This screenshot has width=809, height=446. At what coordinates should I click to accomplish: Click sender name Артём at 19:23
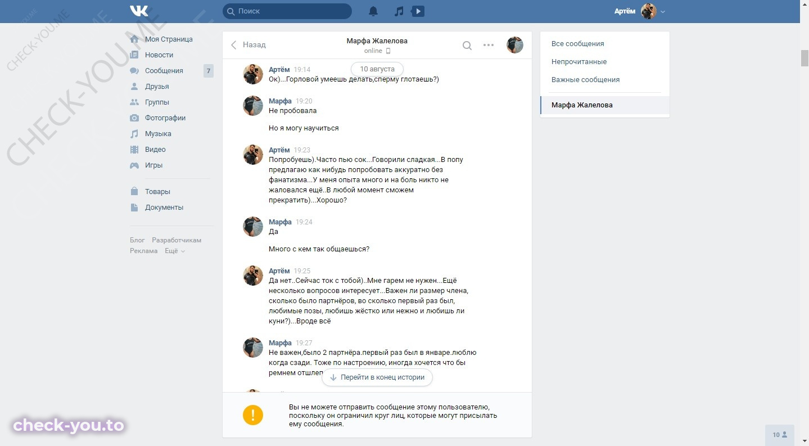(x=279, y=150)
